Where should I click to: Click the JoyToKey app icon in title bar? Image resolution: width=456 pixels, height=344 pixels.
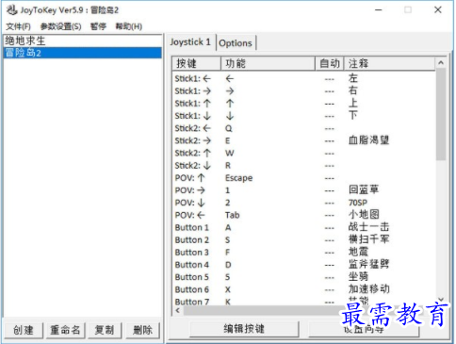(11, 10)
